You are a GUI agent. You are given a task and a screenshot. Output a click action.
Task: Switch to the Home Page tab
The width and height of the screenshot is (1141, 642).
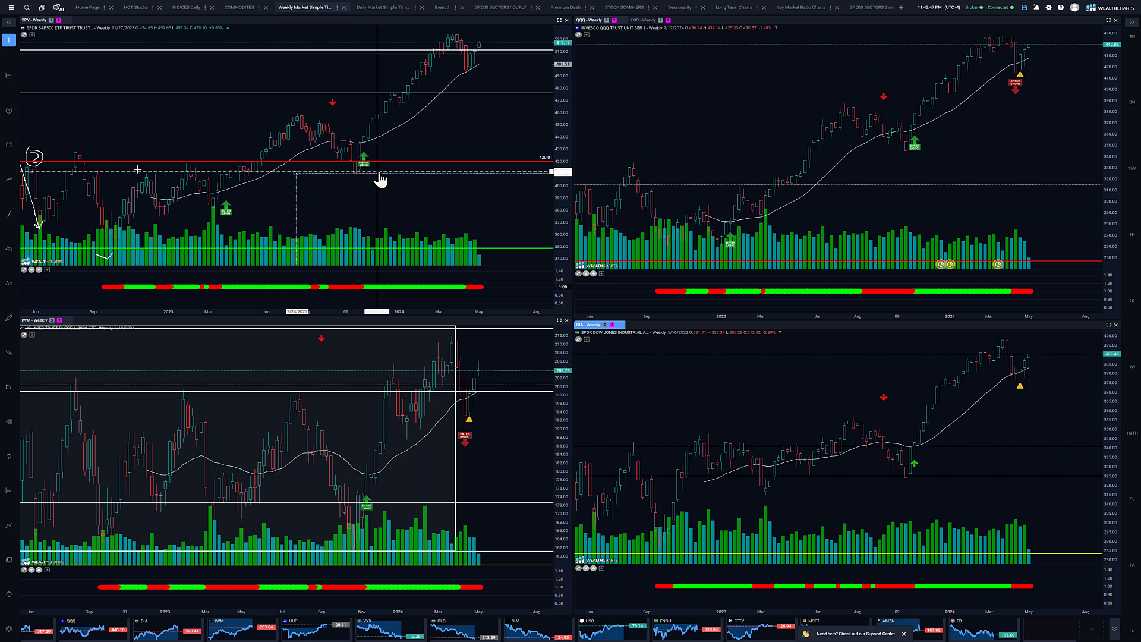87,8
